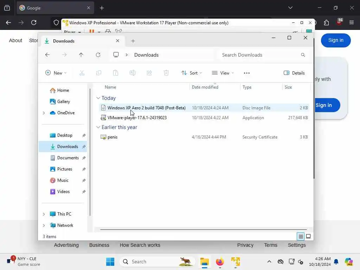360x270 pixels.
Task: Open the About link on Google
Action: pyautogui.click(x=15, y=41)
